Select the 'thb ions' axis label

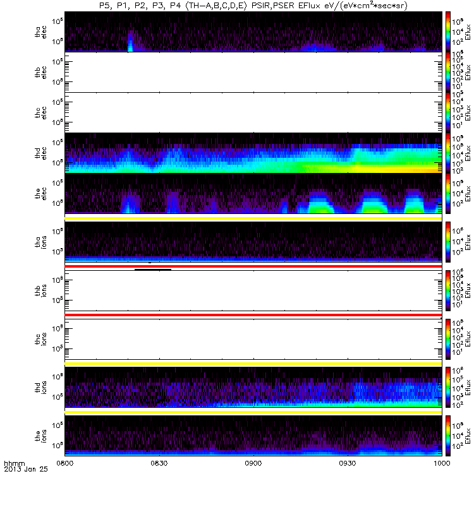tap(41, 290)
